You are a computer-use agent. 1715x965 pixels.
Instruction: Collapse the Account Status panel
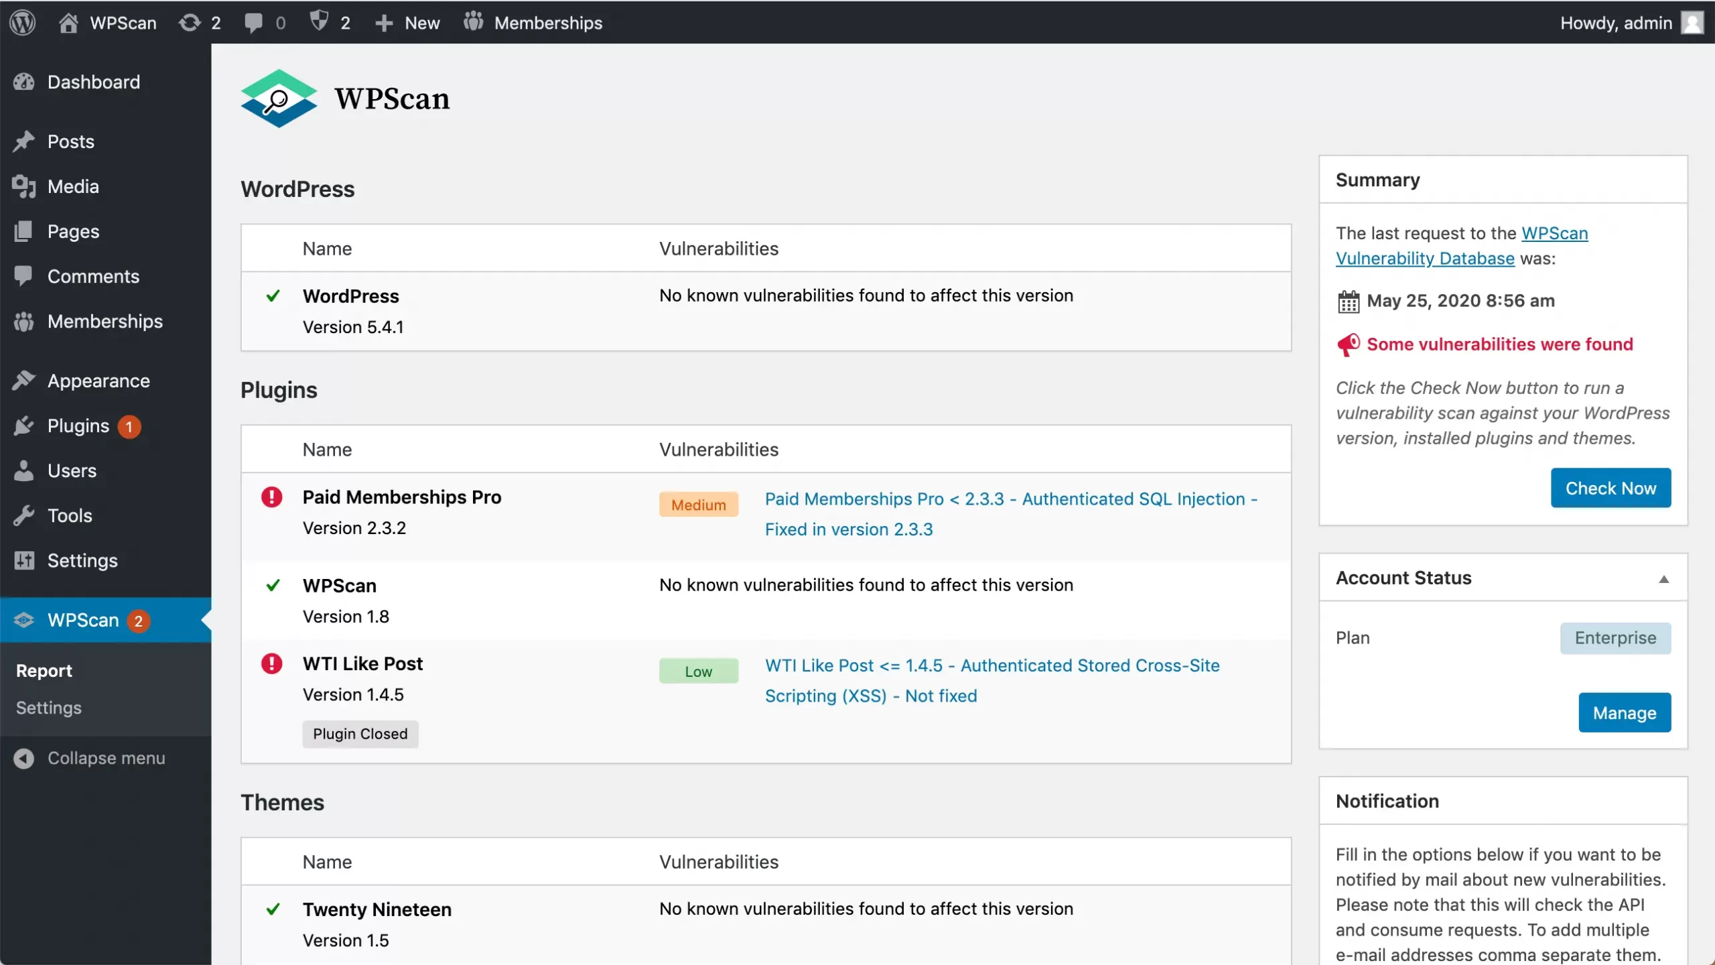coord(1664,578)
